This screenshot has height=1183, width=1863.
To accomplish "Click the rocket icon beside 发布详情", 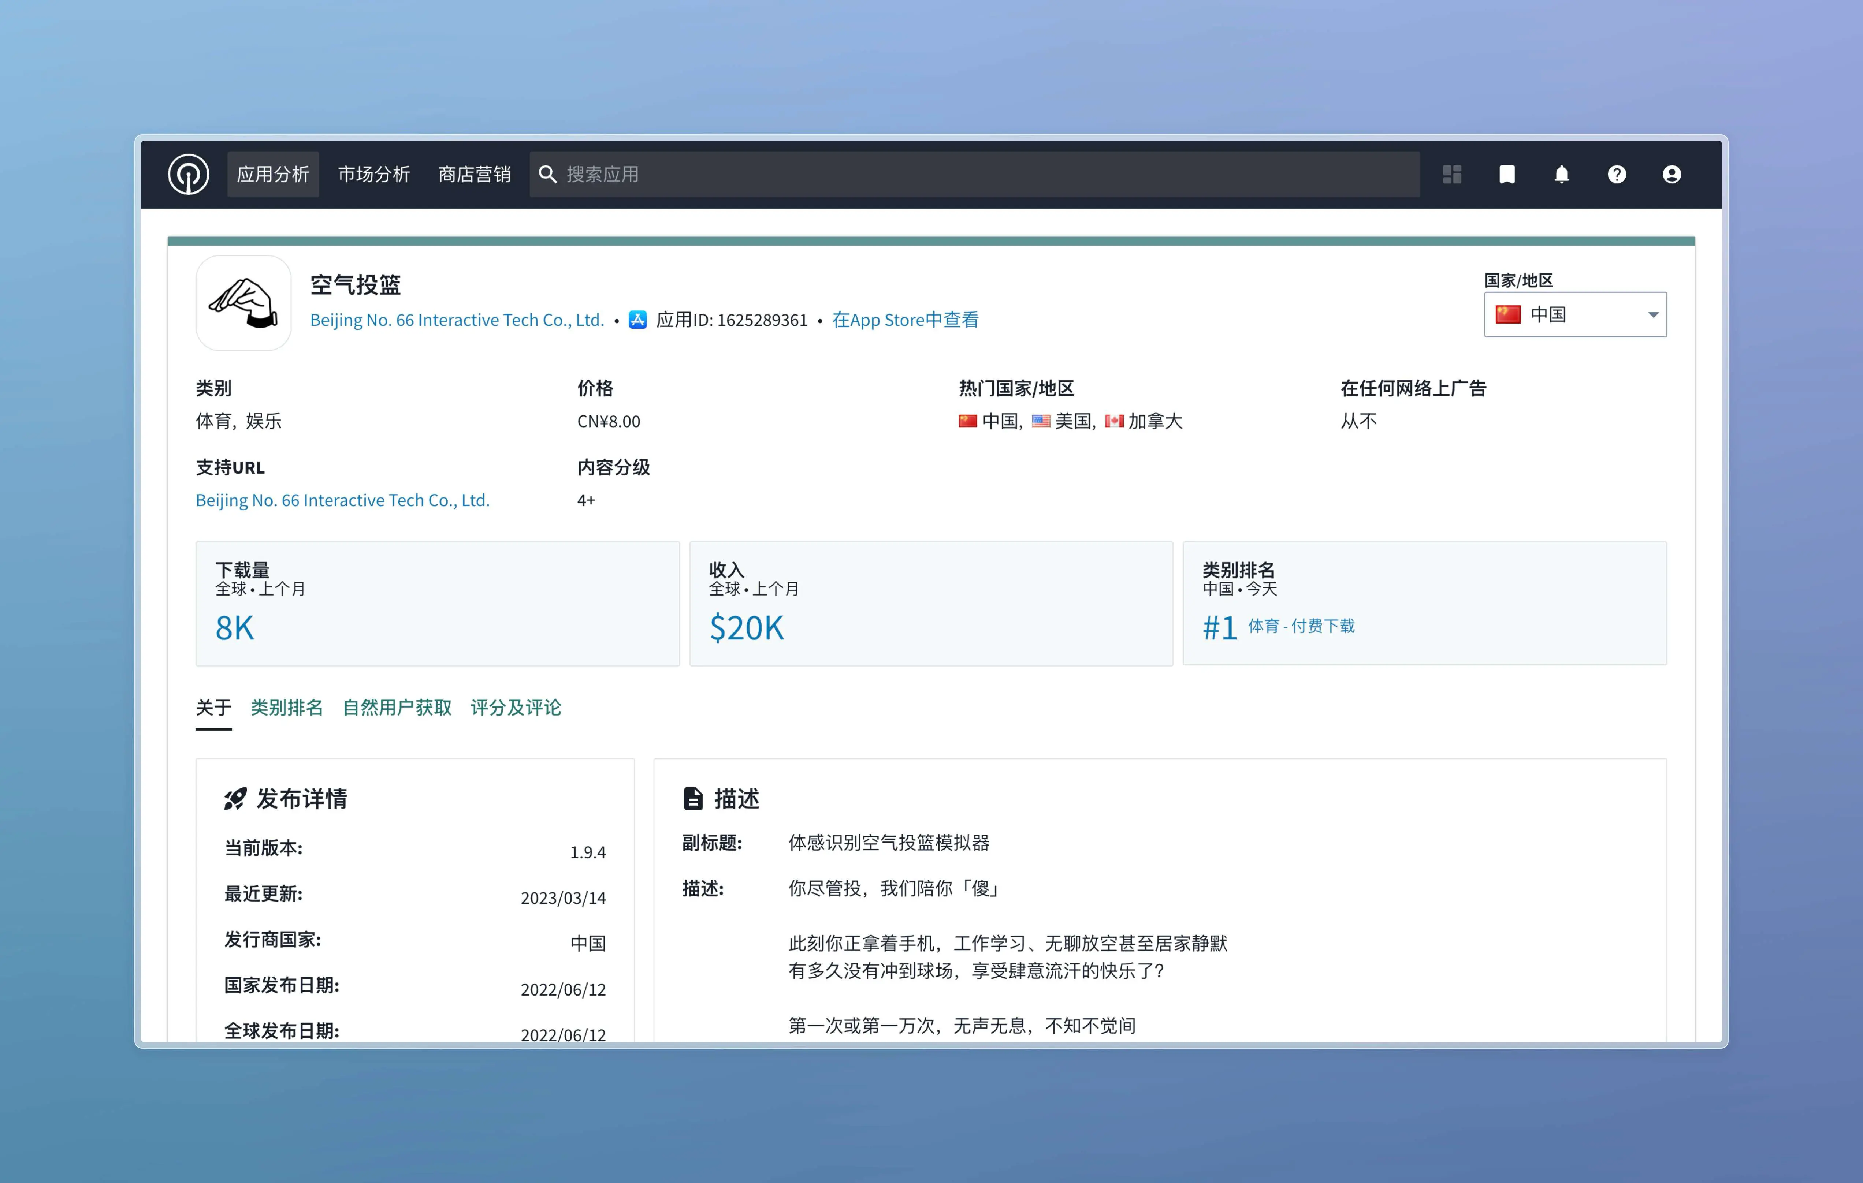I will pos(235,799).
